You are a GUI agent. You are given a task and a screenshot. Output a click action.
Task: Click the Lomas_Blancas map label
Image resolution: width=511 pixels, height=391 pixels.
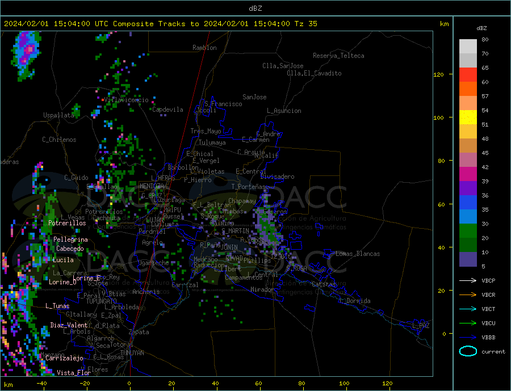pyautogui.click(x=358, y=254)
